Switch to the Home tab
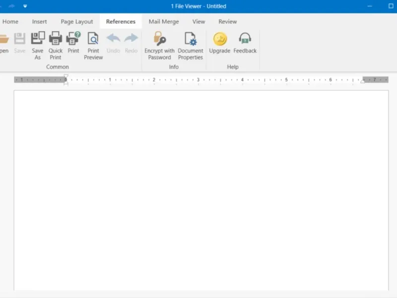The height and width of the screenshot is (298, 397). coord(10,21)
